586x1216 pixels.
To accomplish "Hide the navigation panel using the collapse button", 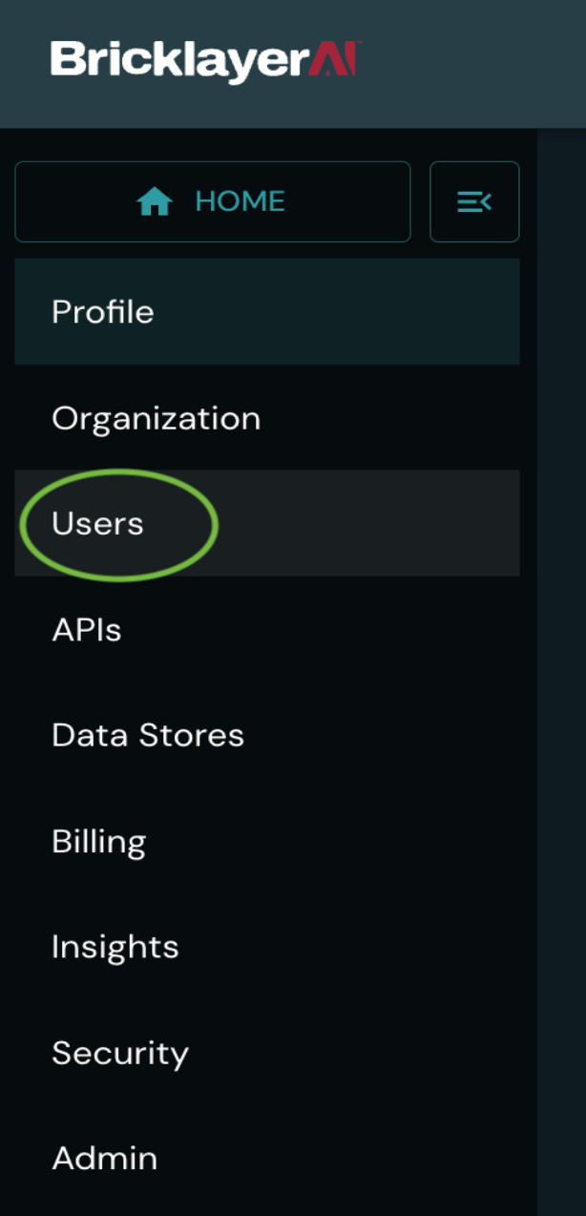I will [474, 201].
